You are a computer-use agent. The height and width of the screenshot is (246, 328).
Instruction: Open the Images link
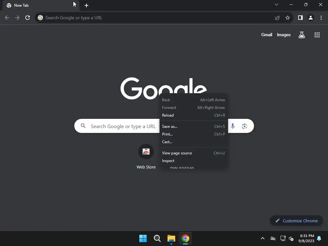284,35
